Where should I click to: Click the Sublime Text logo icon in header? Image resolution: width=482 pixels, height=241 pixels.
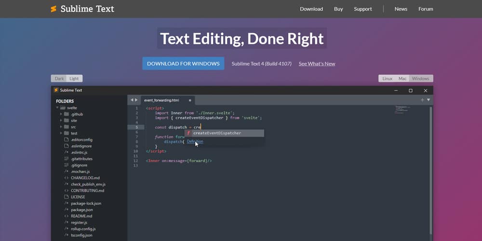tap(54, 9)
